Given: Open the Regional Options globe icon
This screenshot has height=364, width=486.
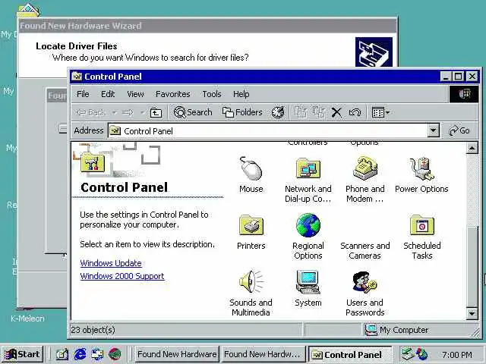Looking at the screenshot, I should click(308, 225).
